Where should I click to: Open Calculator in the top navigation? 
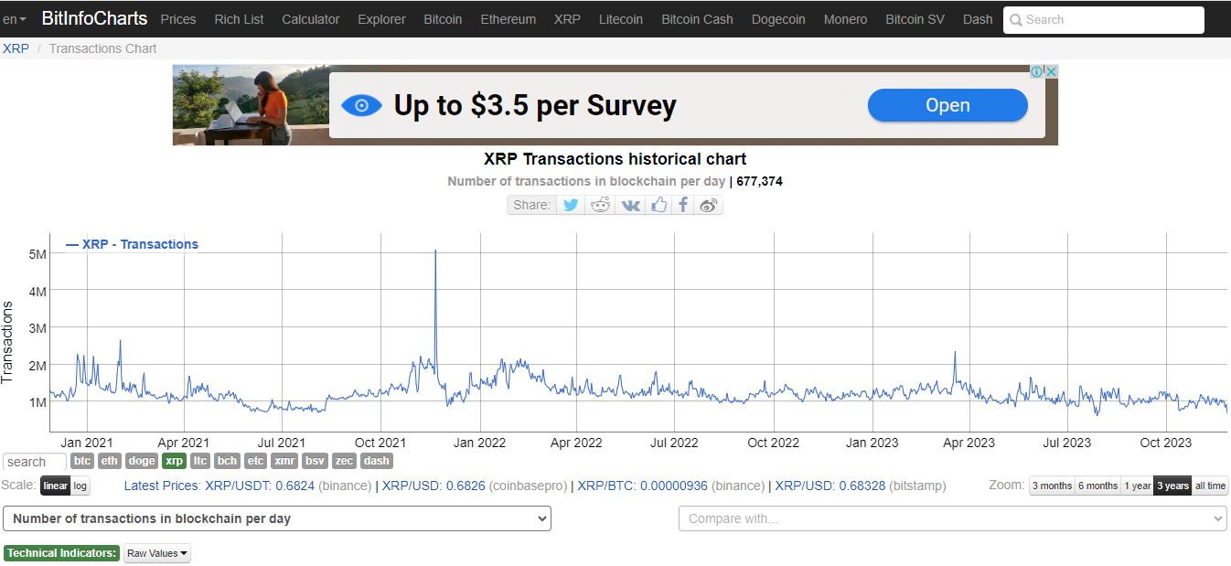point(310,19)
